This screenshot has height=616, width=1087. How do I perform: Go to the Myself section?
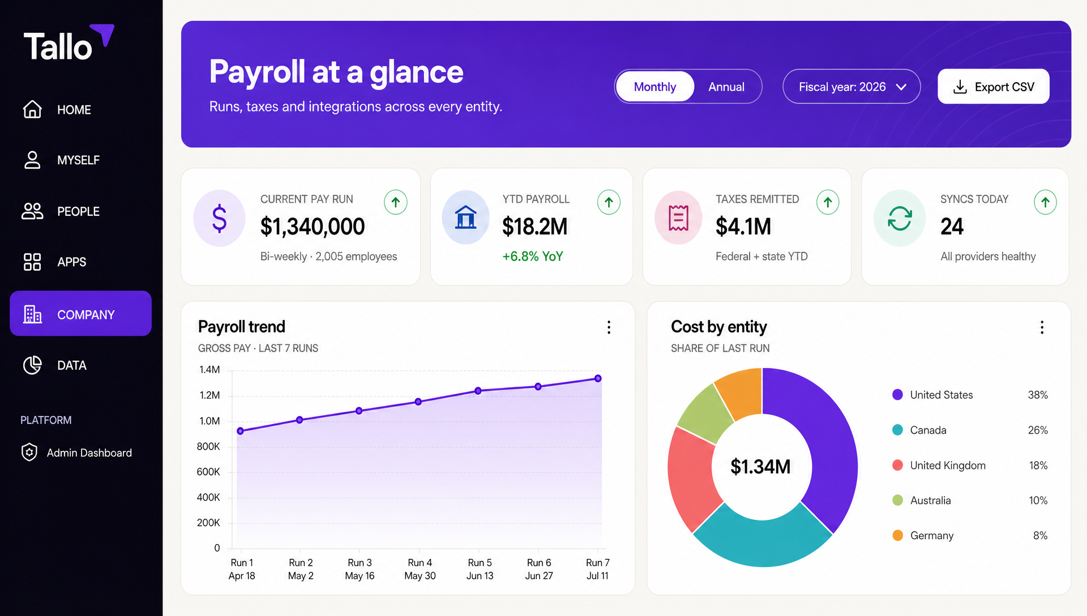[x=80, y=160]
